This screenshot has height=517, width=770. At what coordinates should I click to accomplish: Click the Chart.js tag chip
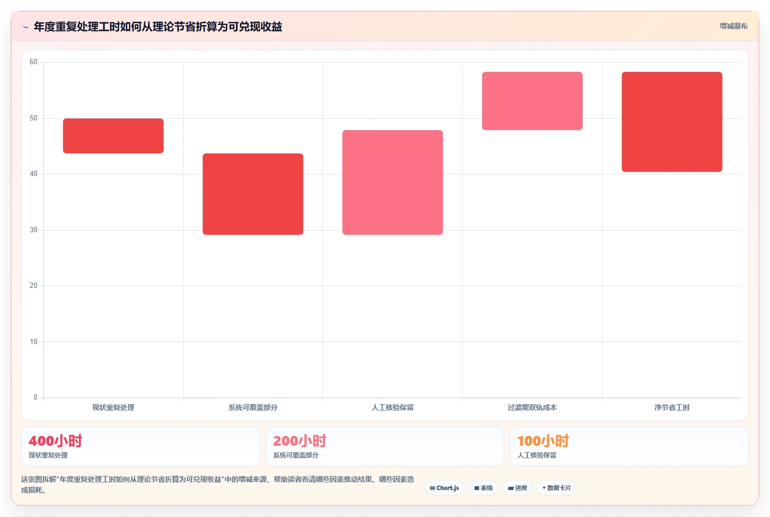[x=444, y=488]
